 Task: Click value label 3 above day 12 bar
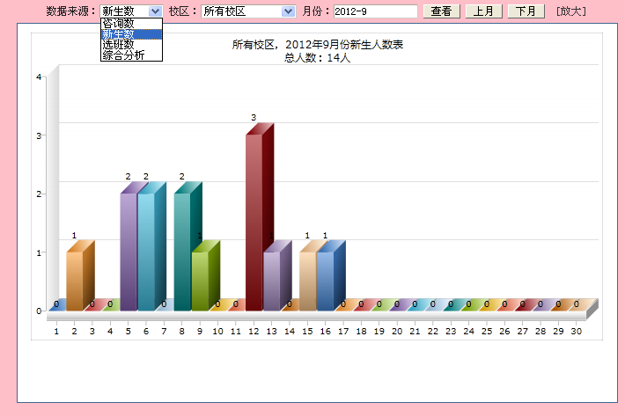click(x=254, y=118)
